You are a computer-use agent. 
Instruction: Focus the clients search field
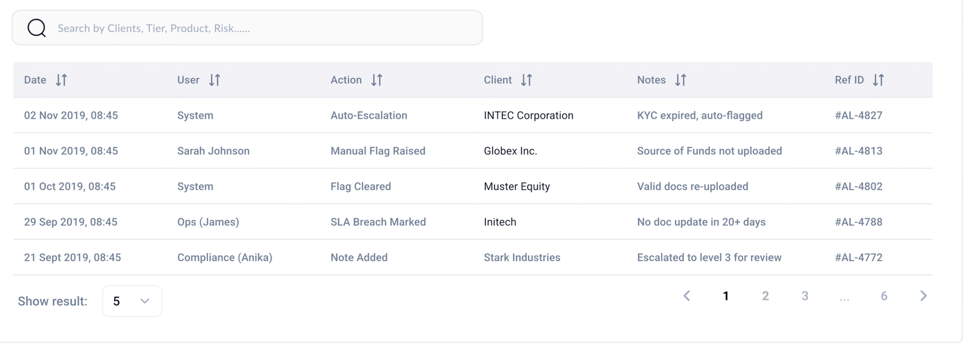pos(247,28)
